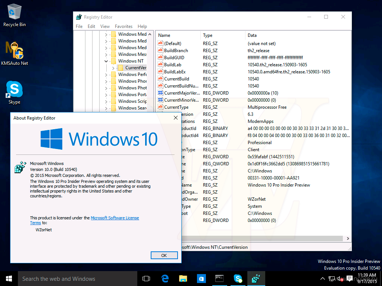Collapse the Windows NT tree node
382x286 pixels.
(106, 61)
